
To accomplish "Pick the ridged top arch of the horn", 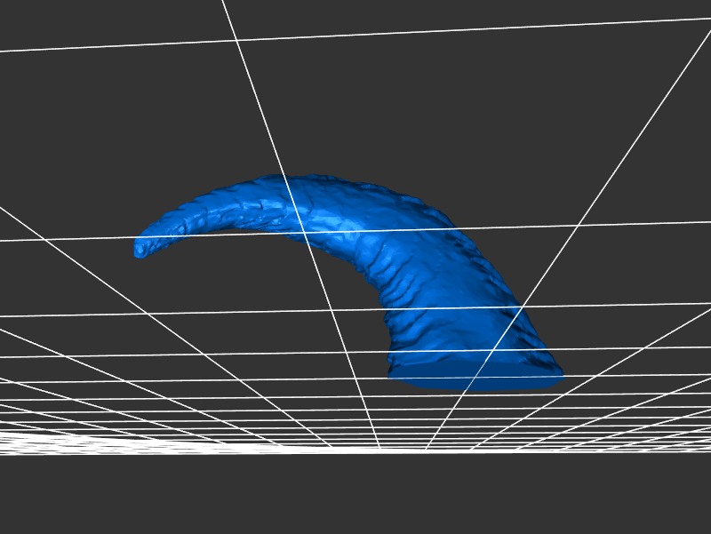I will 302,188.
